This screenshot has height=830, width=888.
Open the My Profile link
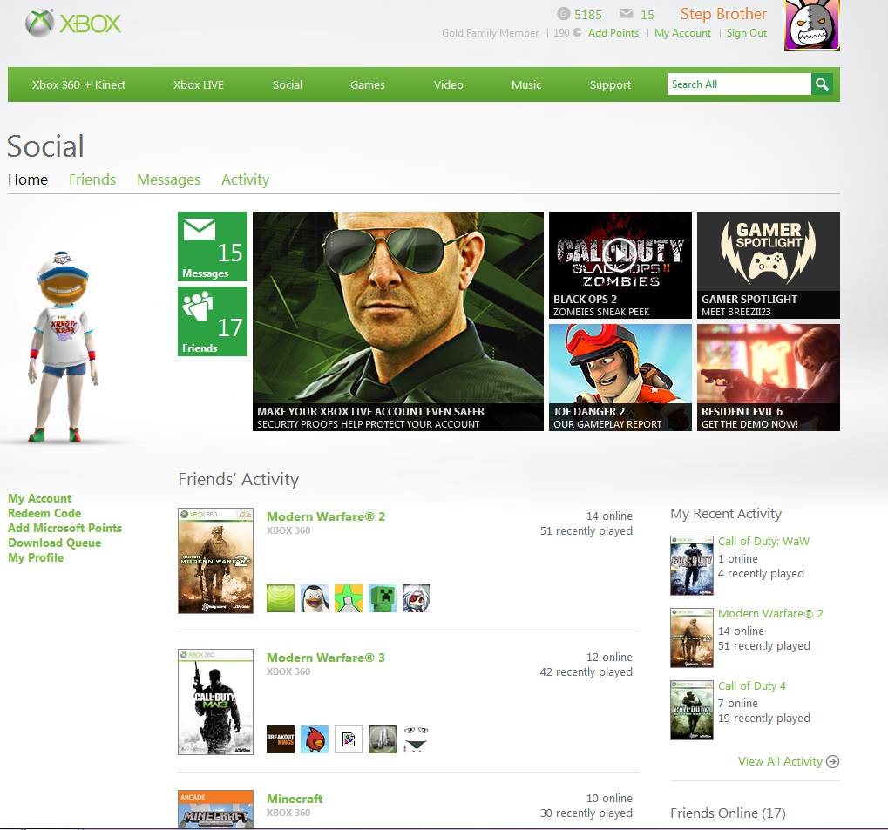tap(36, 557)
